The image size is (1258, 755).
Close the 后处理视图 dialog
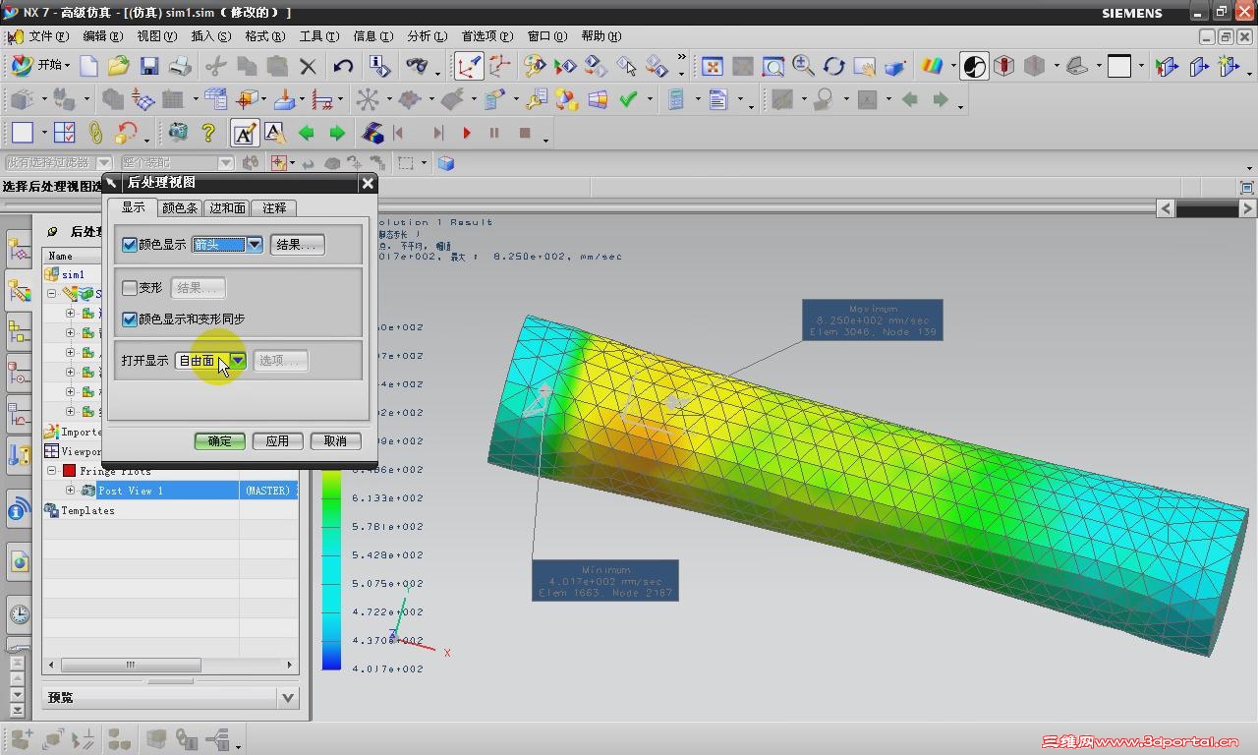pos(368,183)
